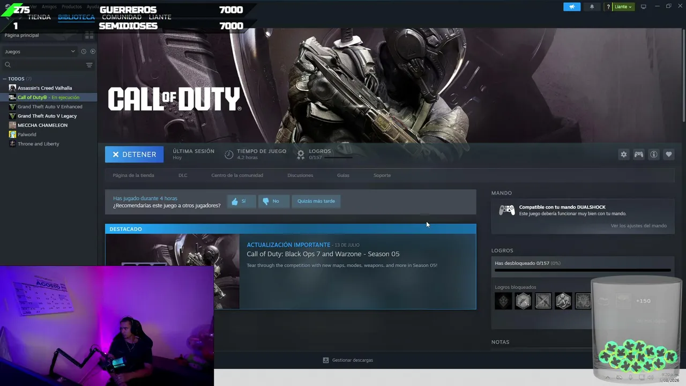Screen dimensions: 686x386
Task: Open the blue announcements megaphone button
Action: (572, 6)
